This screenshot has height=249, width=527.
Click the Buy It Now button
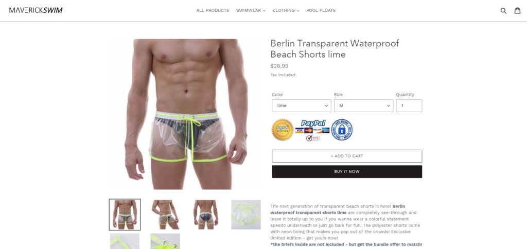tap(347, 171)
